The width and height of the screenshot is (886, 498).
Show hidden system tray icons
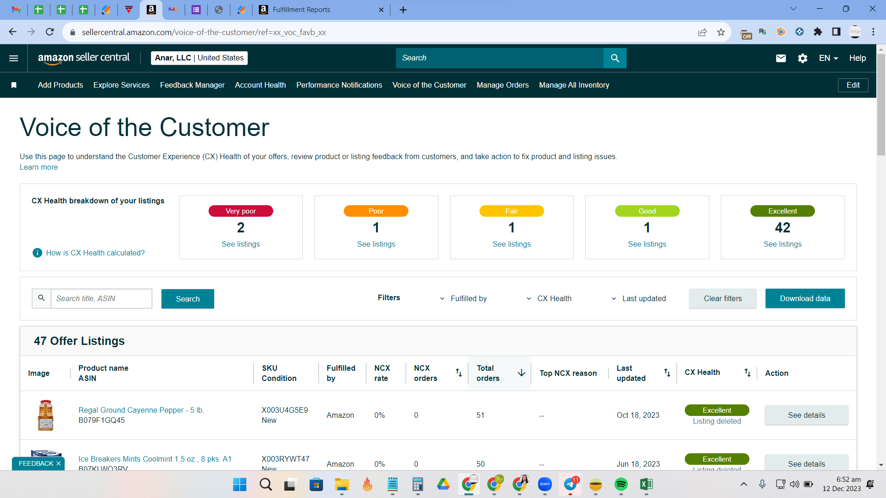[x=743, y=484]
